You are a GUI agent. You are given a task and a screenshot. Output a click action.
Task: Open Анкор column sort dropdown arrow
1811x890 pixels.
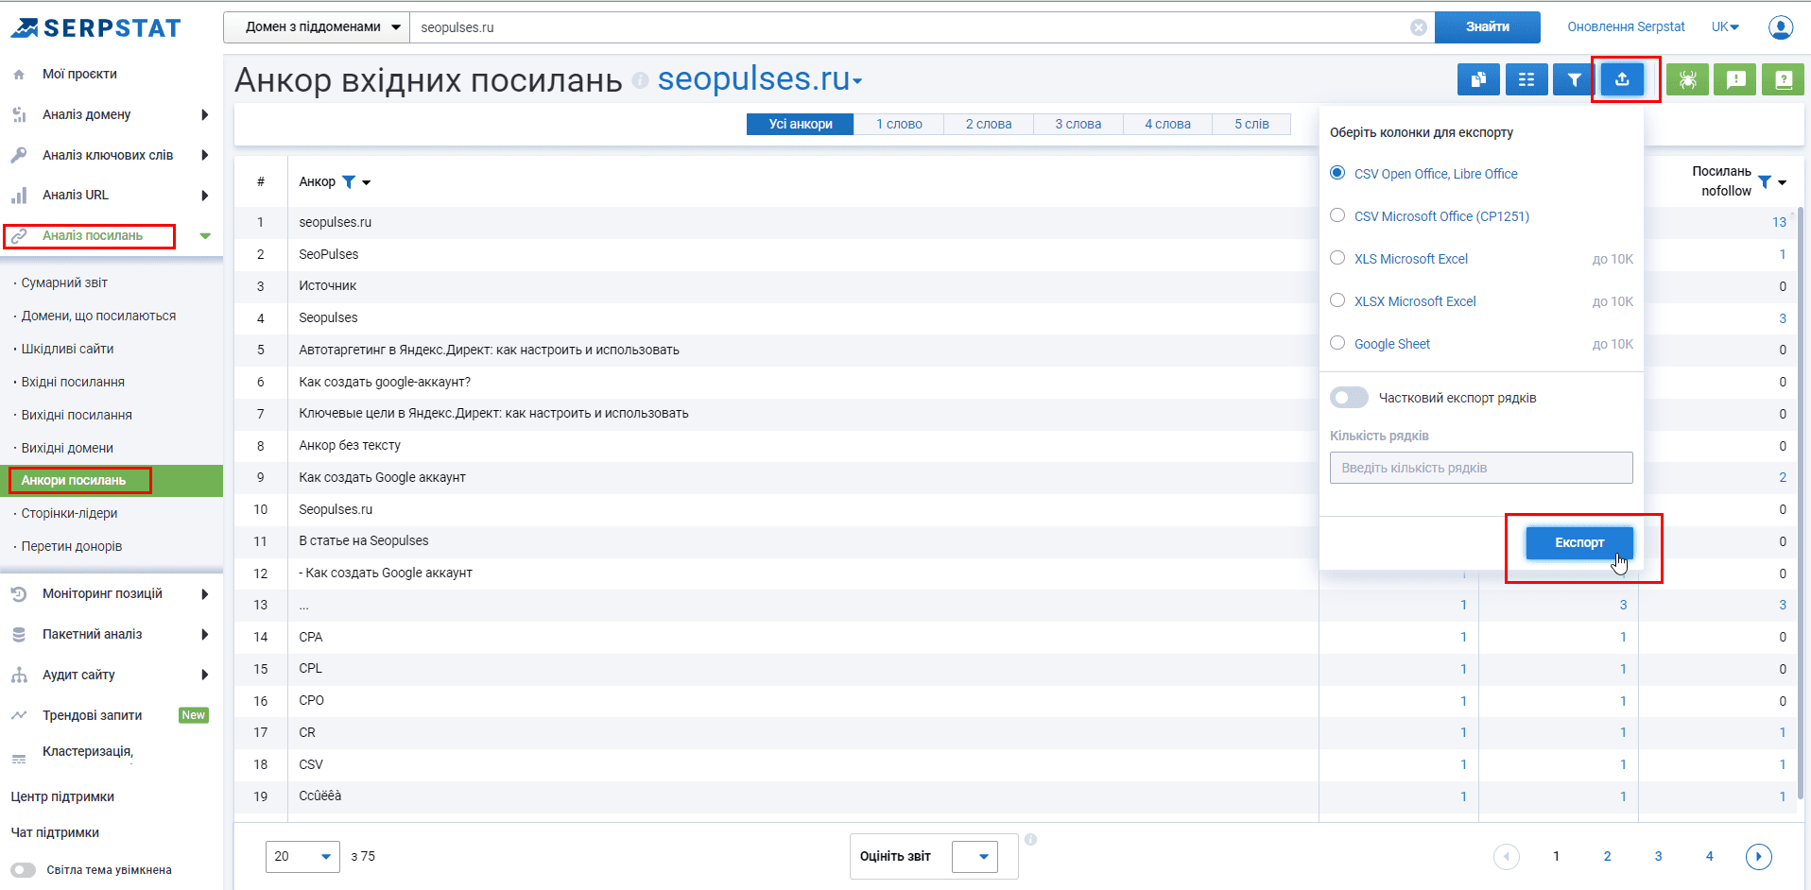pyautogui.click(x=367, y=182)
